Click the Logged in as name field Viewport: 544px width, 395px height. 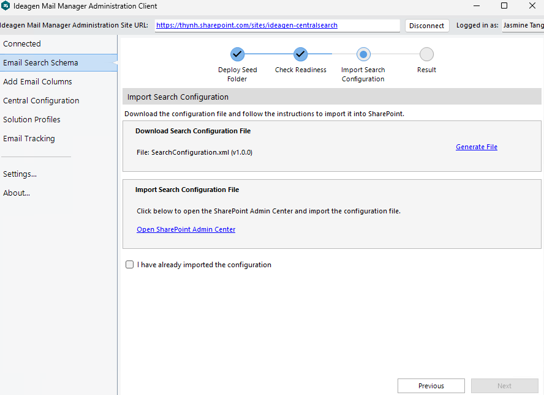523,26
